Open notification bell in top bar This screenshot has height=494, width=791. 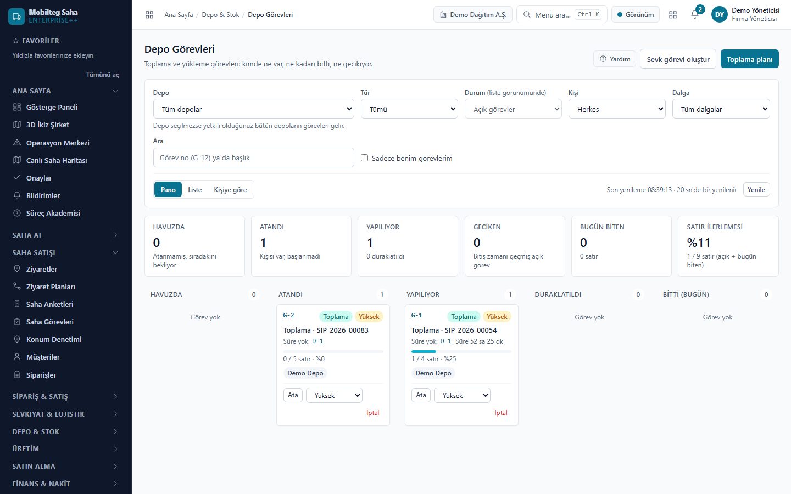(x=695, y=15)
